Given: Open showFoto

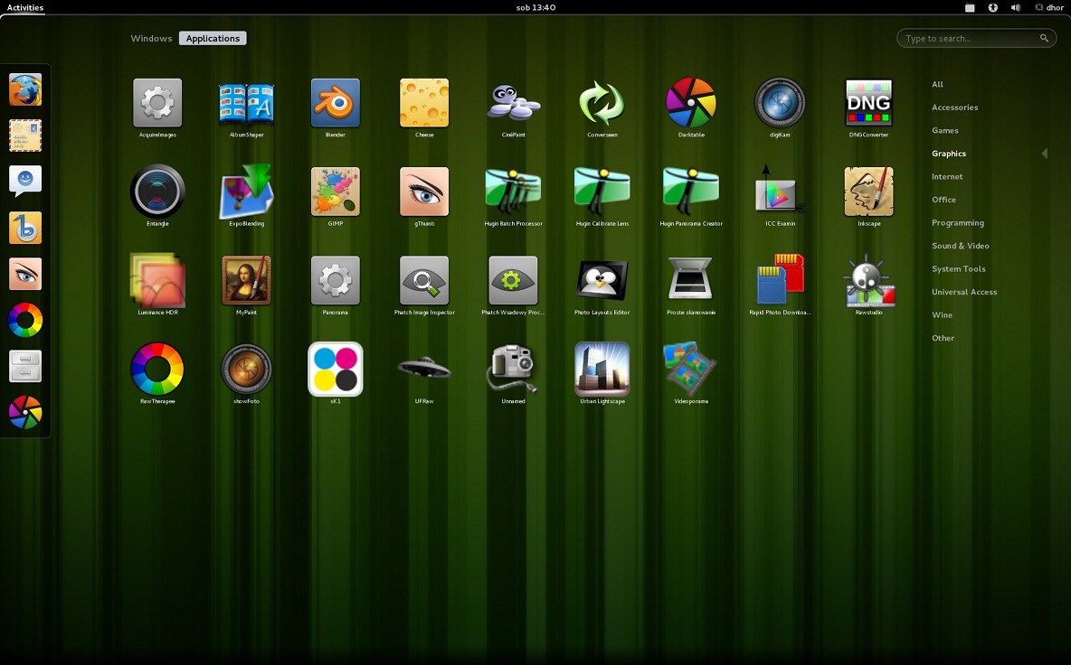Looking at the screenshot, I should click(247, 369).
